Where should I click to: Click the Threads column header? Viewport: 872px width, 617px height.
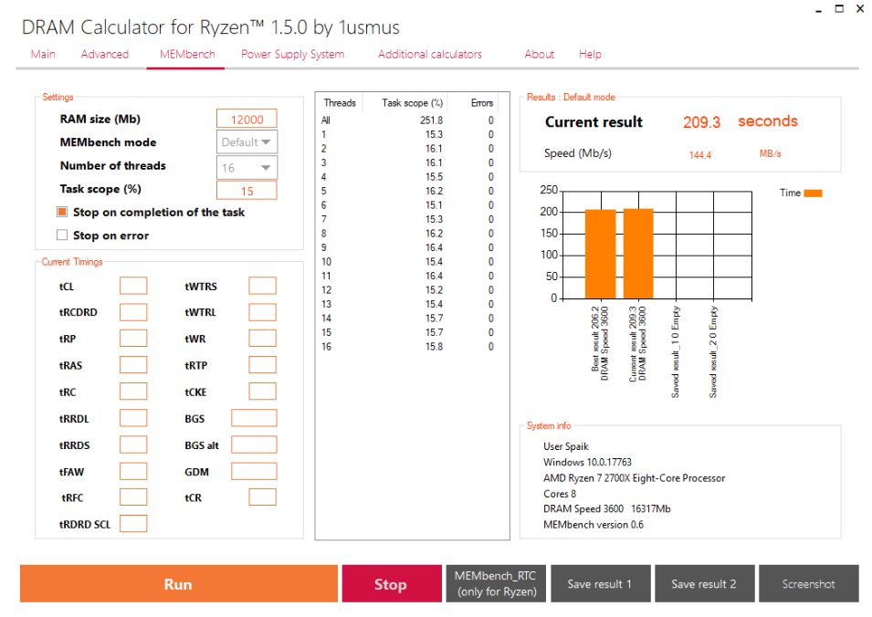click(x=340, y=103)
